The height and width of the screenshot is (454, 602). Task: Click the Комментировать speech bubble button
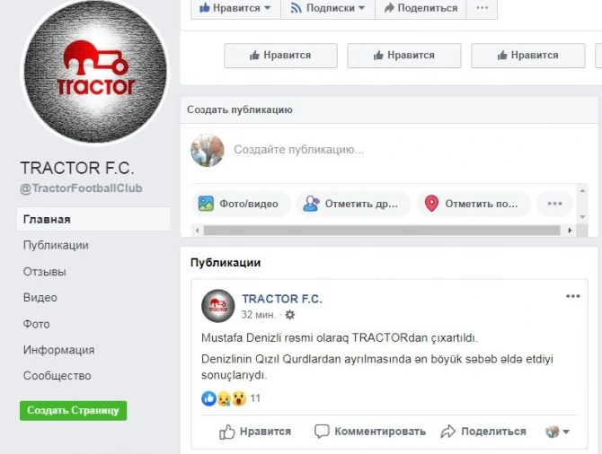pyautogui.click(x=369, y=432)
